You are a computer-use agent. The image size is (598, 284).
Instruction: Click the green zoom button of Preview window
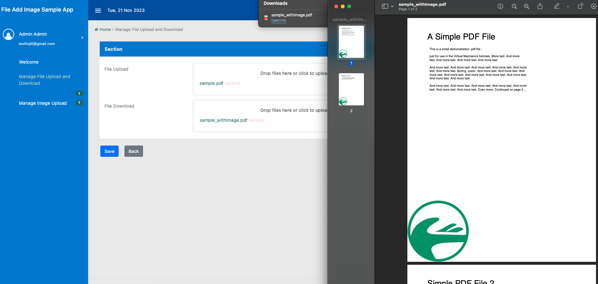[349, 6]
